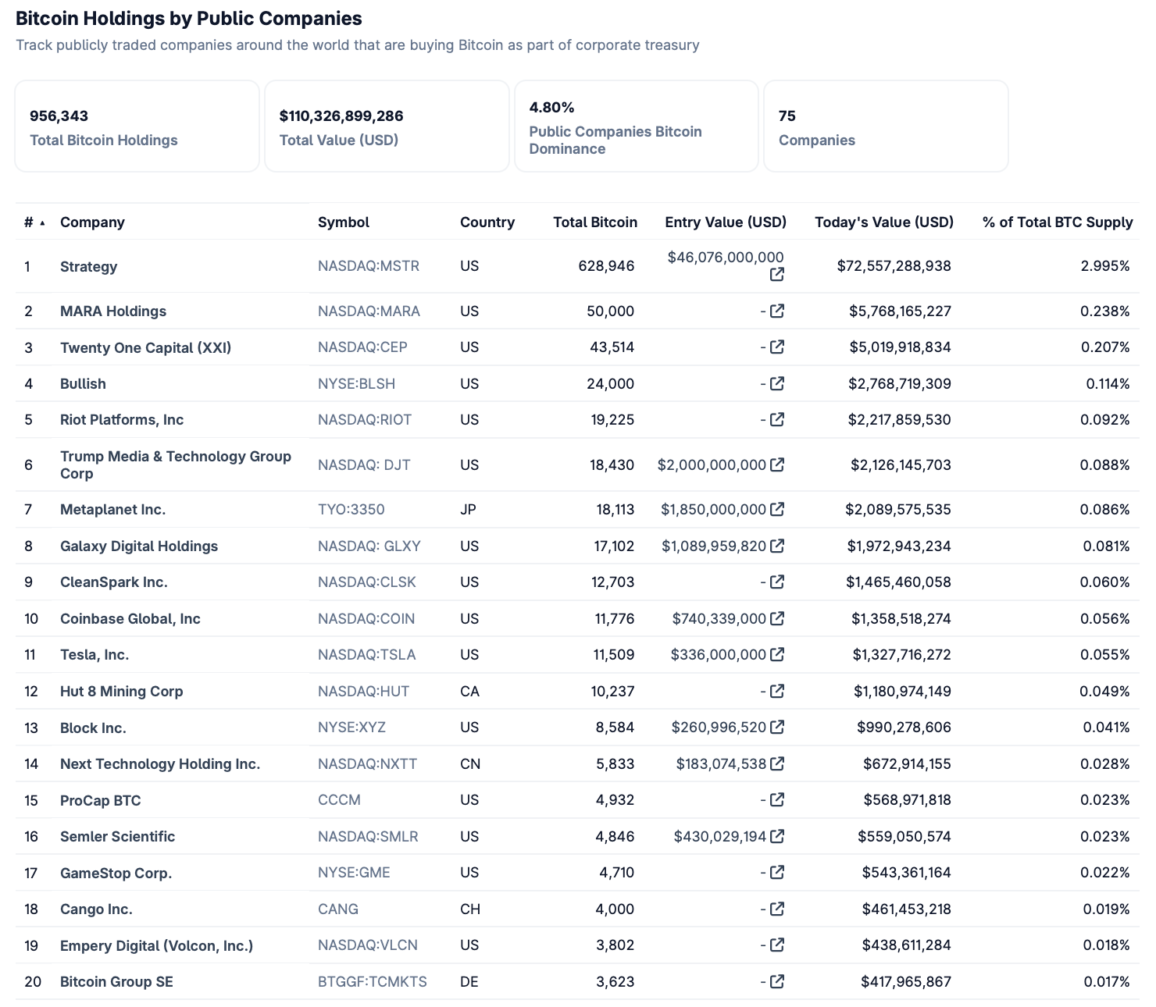Toggle the sort arrow beside the # header
The width and height of the screenshot is (1156, 1007).
tap(43, 222)
